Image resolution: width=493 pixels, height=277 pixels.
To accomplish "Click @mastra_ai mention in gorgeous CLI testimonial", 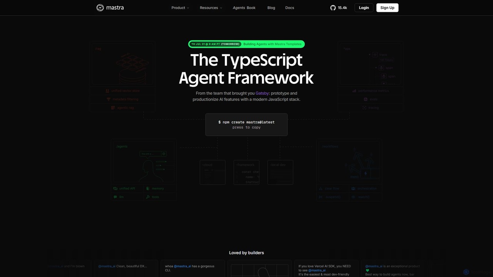I will 182,266.
